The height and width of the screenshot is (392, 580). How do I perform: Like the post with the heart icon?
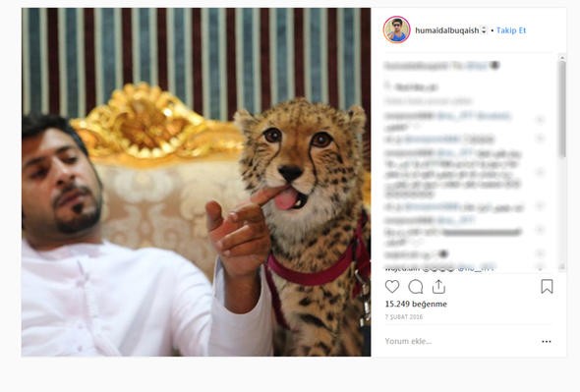[x=392, y=287]
